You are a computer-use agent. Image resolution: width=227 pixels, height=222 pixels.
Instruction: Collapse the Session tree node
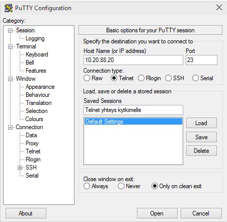[x=10, y=30]
